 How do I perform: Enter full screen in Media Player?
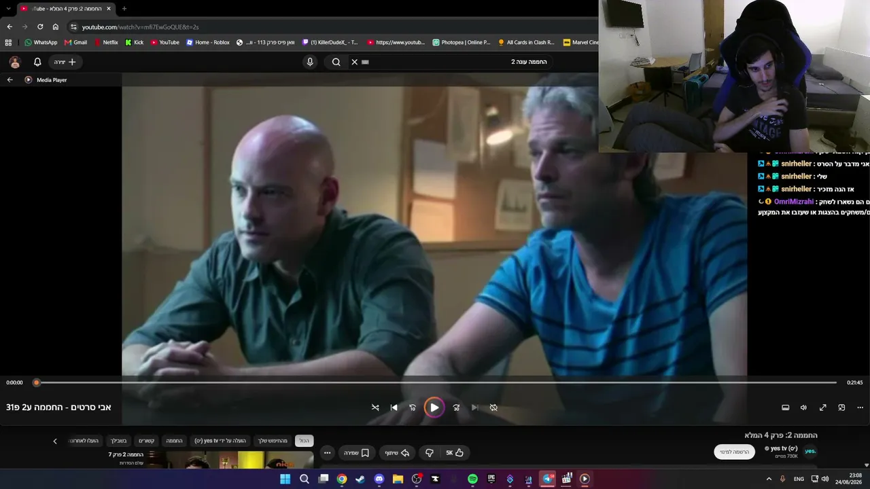pos(822,407)
